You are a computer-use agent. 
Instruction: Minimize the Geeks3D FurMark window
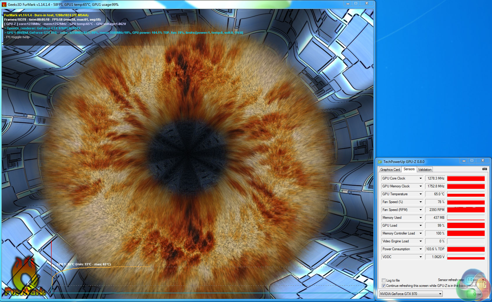(348, 3)
